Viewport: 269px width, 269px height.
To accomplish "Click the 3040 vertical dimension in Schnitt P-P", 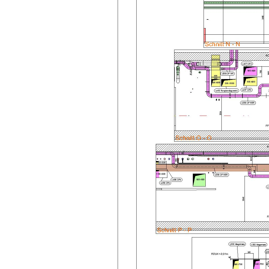I will pos(243,199).
